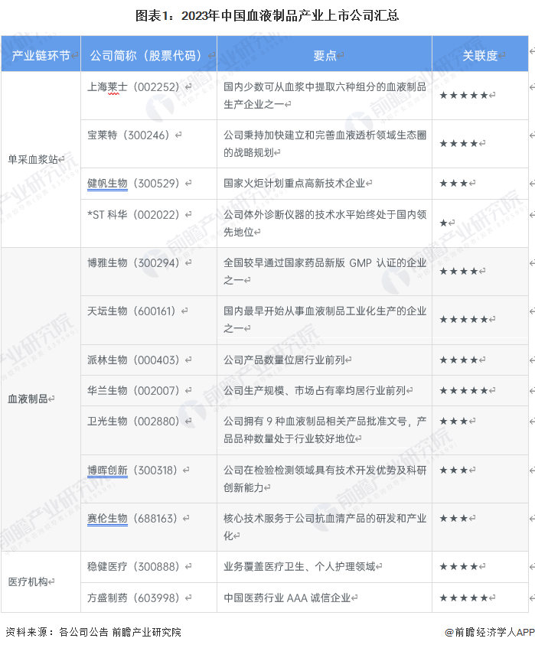Click the 上海莱士 description about 六种组分

[x=325, y=96]
